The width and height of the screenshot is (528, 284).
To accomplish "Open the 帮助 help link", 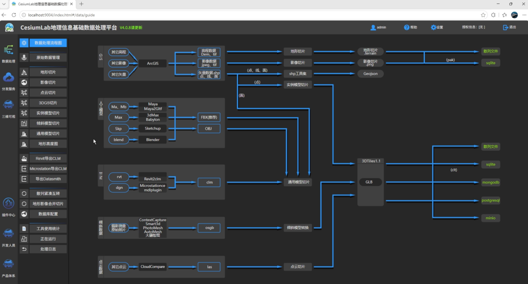I will click(411, 27).
